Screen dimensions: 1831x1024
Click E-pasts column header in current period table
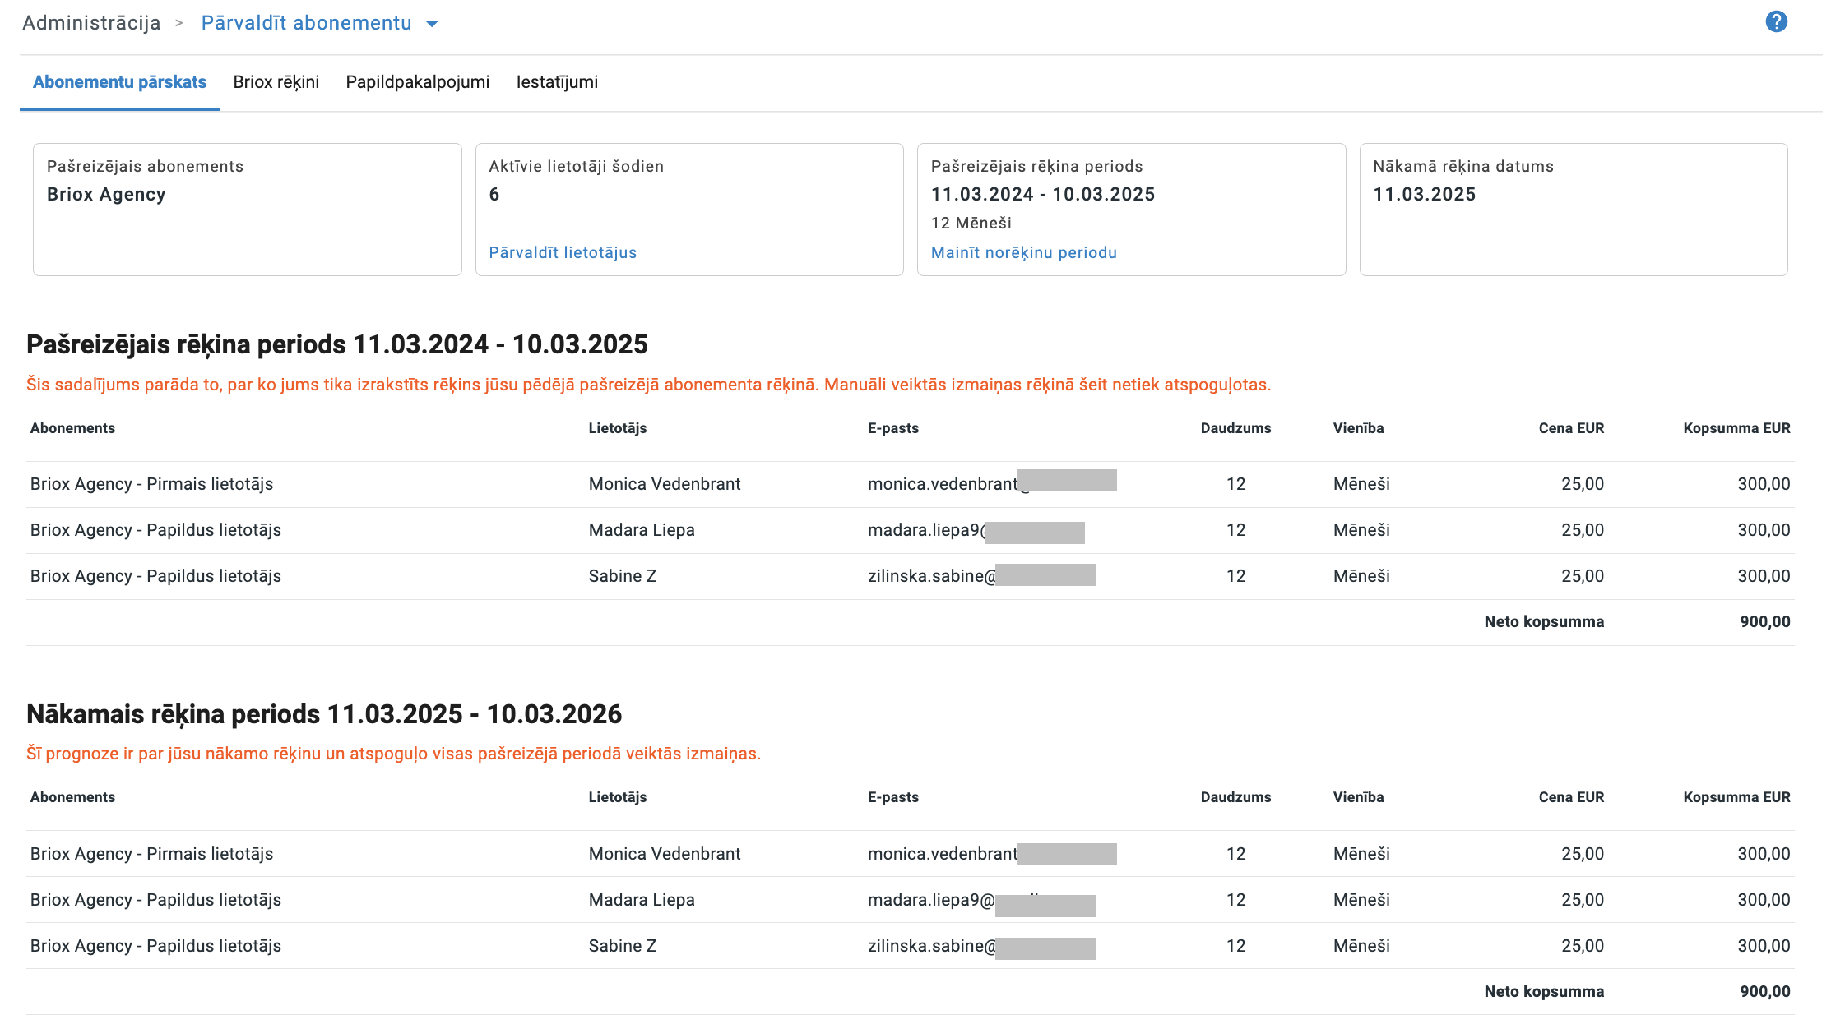893,428
